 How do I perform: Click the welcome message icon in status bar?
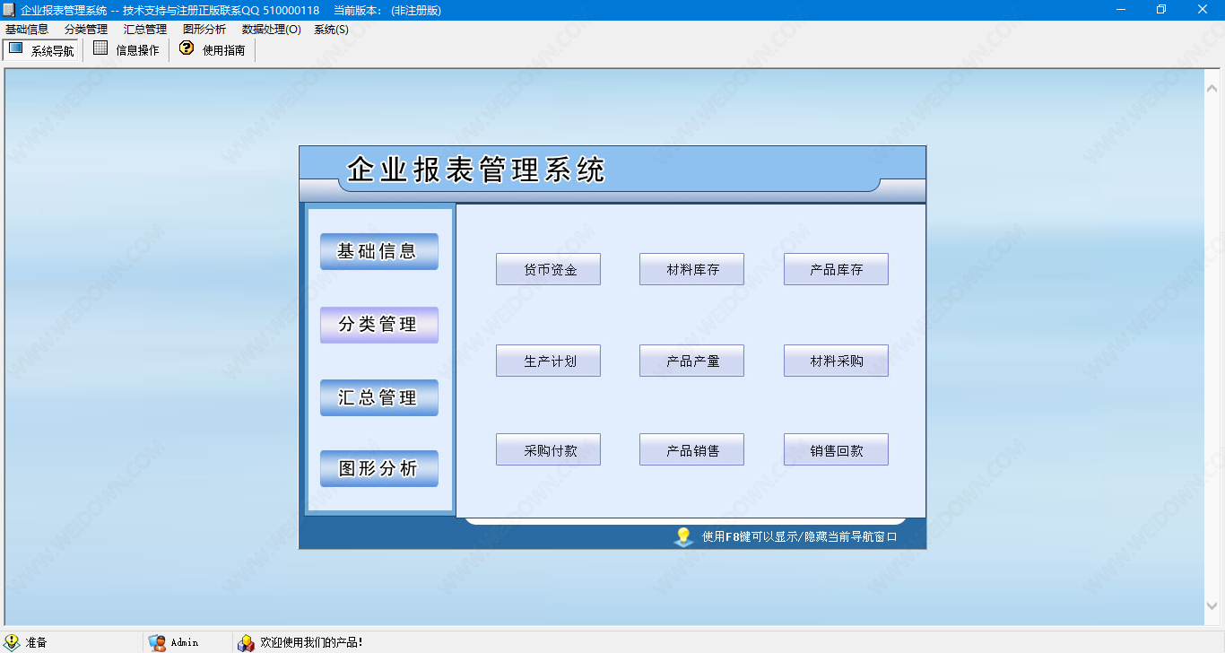click(246, 642)
